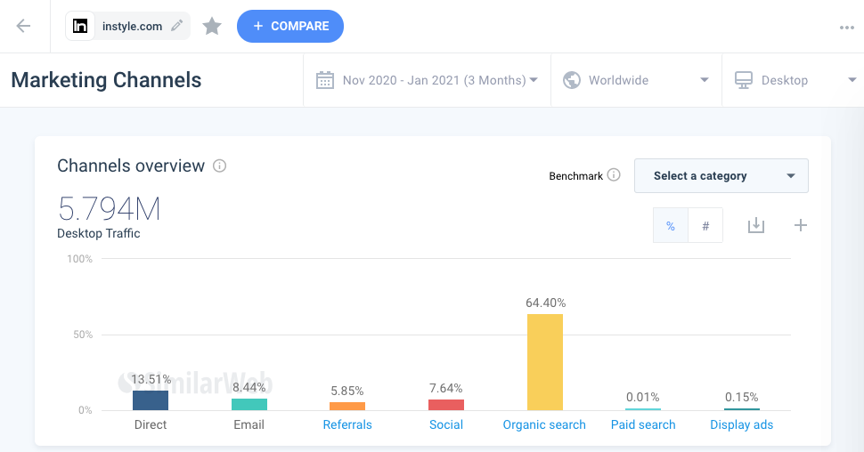The width and height of the screenshot is (864, 452).
Task: Click the Paid search bar
Action: pyautogui.click(x=643, y=409)
